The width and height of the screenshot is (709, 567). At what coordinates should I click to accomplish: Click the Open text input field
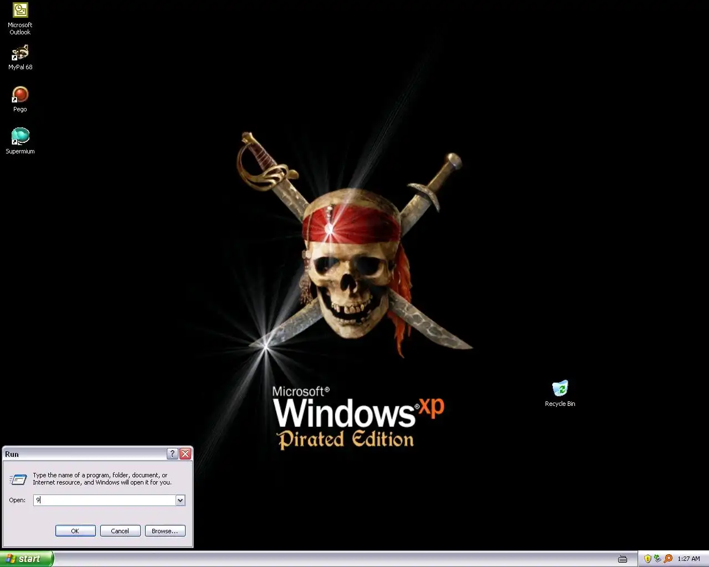[105, 500]
